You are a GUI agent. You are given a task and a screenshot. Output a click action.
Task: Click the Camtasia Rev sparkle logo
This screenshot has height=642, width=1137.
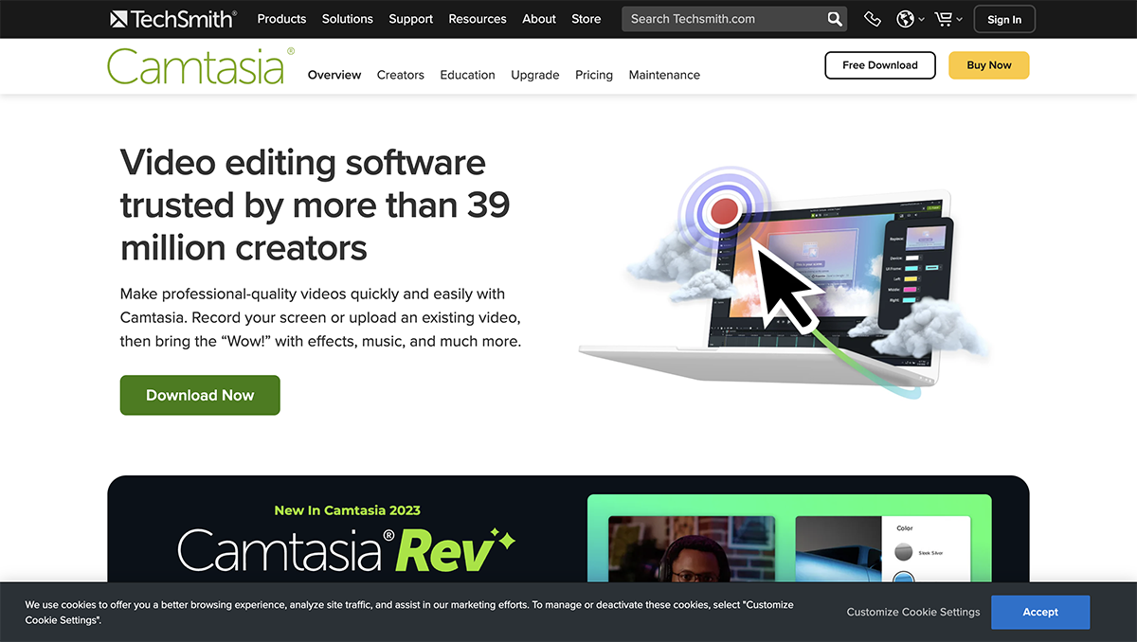coord(348,548)
